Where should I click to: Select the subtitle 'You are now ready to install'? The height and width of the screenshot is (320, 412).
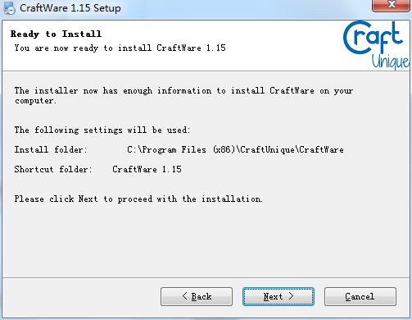(x=83, y=48)
